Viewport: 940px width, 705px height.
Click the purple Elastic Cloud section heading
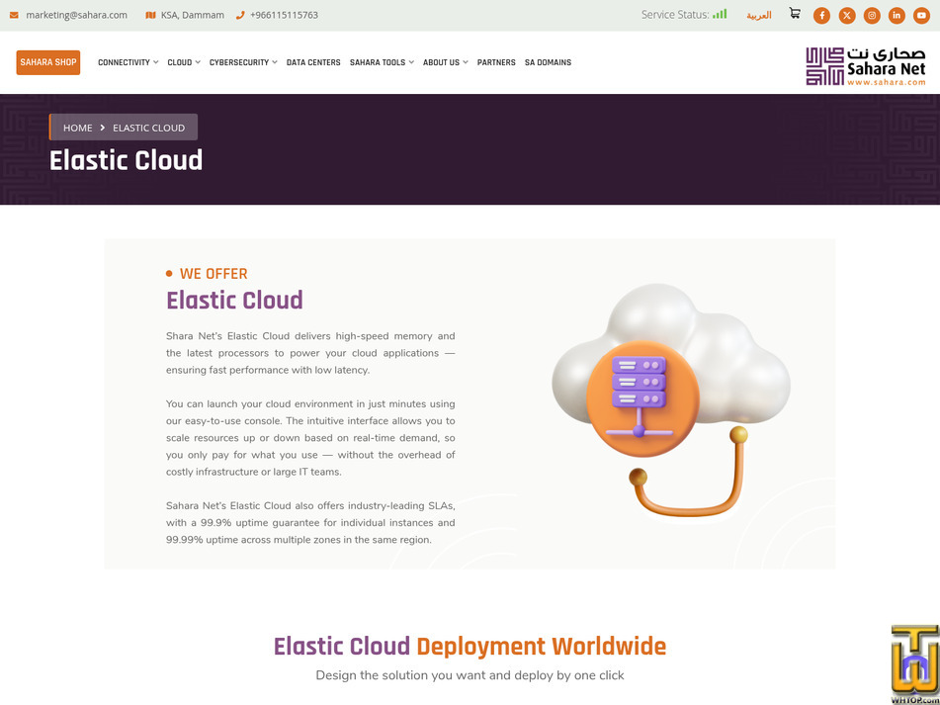pyautogui.click(x=234, y=300)
